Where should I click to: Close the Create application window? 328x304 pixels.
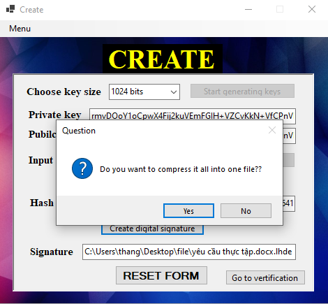pos(312,10)
